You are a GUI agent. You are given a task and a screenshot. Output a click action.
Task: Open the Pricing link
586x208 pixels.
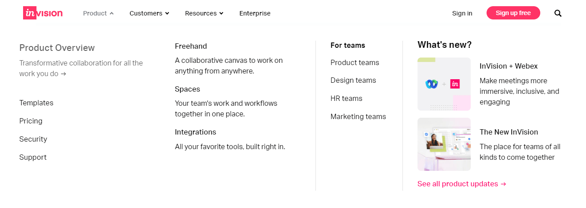(31, 121)
